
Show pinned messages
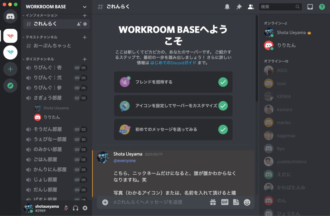point(239,7)
